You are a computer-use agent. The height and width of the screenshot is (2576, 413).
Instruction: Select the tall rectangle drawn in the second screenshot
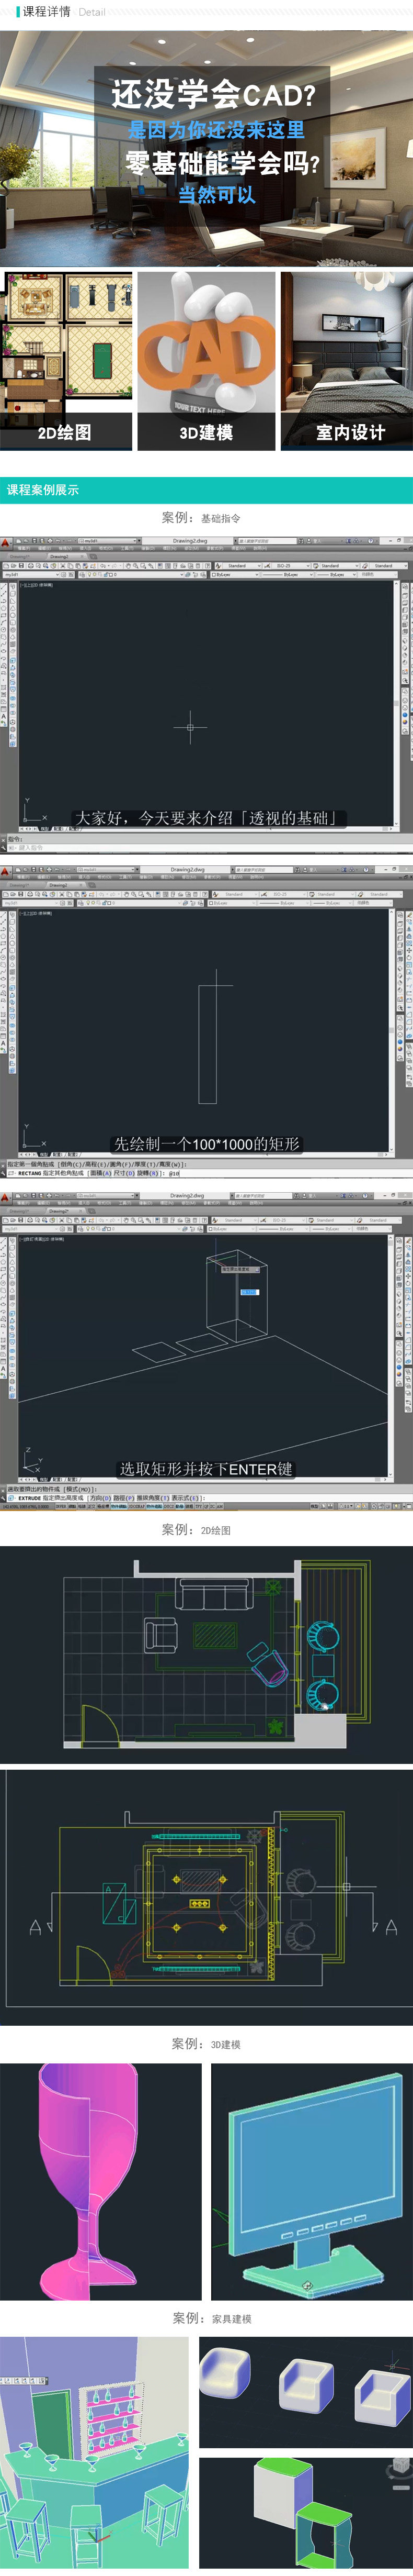point(208,1043)
